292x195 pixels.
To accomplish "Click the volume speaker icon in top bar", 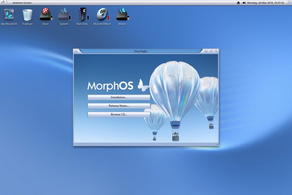I will (244, 3).
